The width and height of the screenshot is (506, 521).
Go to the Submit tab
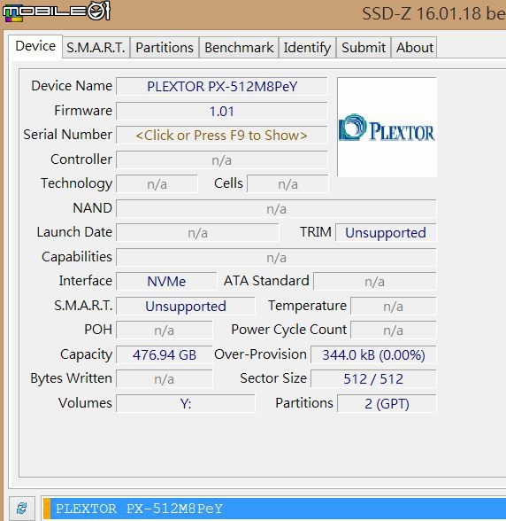(x=364, y=48)
